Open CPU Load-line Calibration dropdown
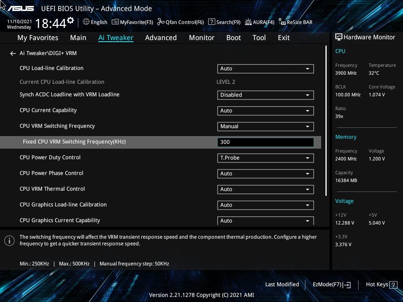The width and height of the screenshot is (403, 302). [x=266, y=68]
